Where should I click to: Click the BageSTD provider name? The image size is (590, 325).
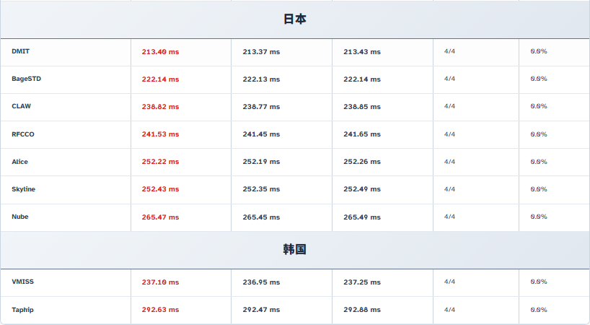click(x=26, y=79)
